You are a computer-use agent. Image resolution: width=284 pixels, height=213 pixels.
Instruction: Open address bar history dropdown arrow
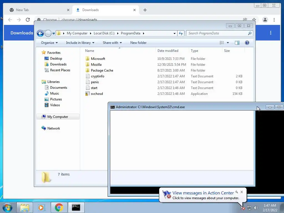pos(174,33)
